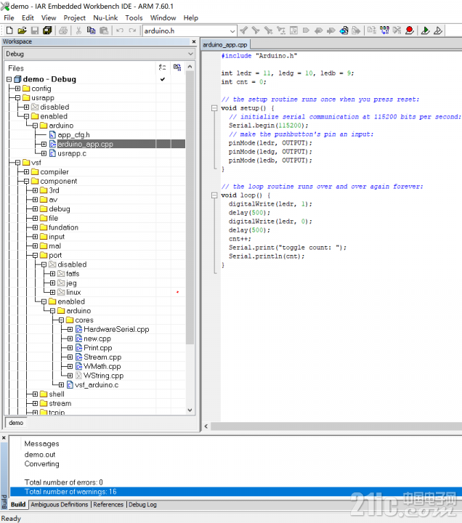Image resolution: width=462 pixels, height=523 pixels.
Task: Collapse the usrapp folder
Action: click(17, 98)
